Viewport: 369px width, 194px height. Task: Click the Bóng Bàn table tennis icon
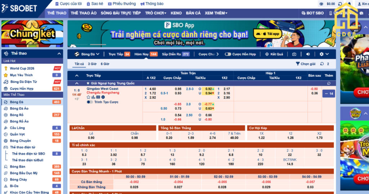pos(6,167)
